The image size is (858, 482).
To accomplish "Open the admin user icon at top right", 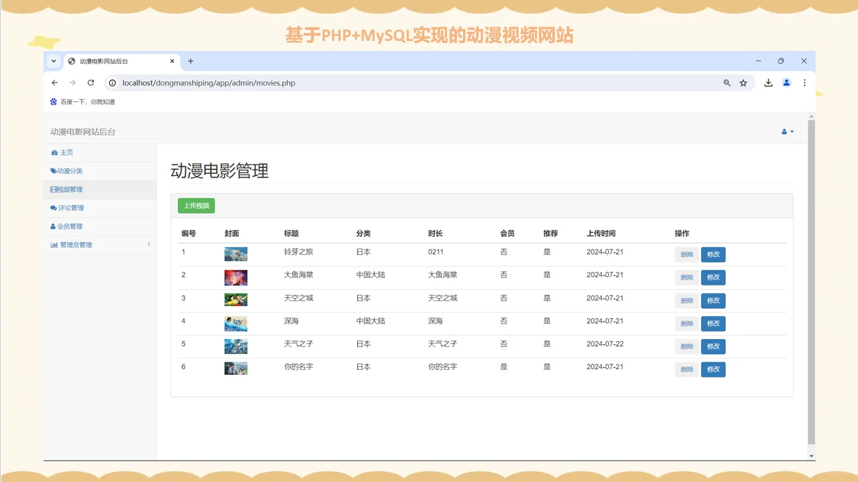I will pyautogui.click(x=784, y=131).
